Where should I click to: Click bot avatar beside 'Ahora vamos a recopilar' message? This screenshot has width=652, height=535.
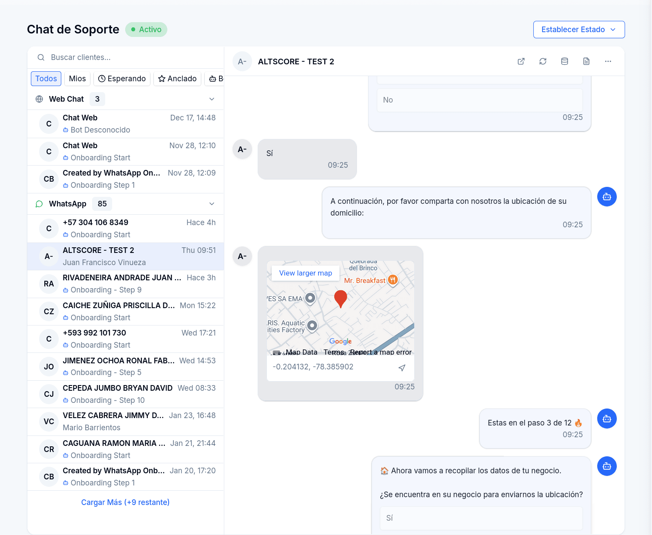(607, 466)
